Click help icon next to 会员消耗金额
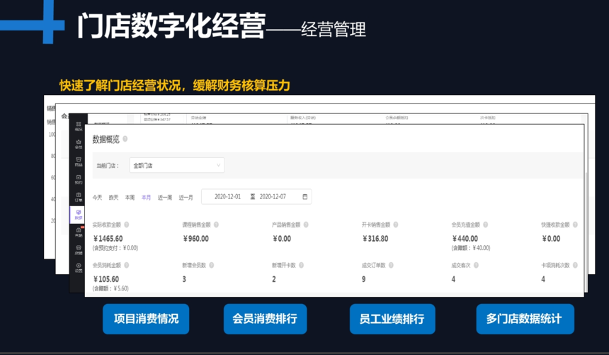Screen dimensions: 609x355 coord(127,265)
